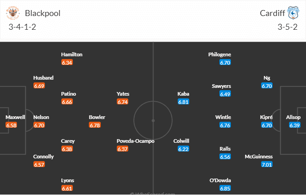Click Kaba's 6.81 rating badge
Viewport: 306px width, 195px height.
point(183,102)
